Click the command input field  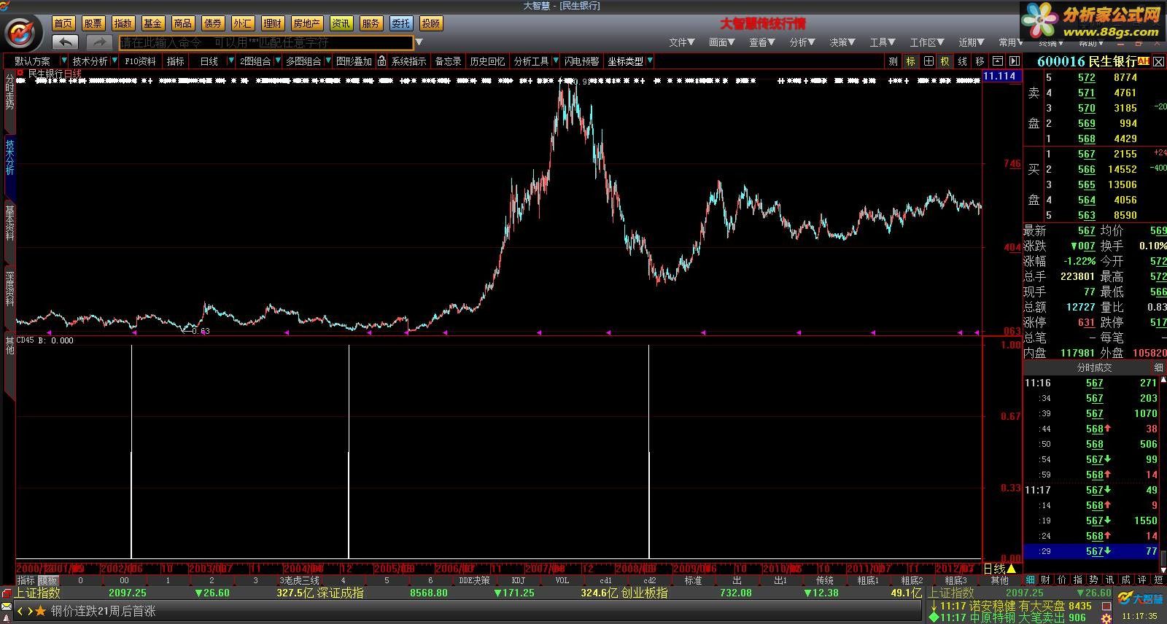[266, 42]
